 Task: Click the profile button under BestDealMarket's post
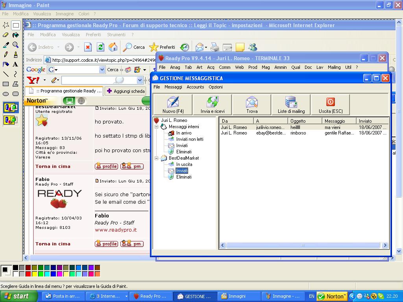[x=106, y=166]
